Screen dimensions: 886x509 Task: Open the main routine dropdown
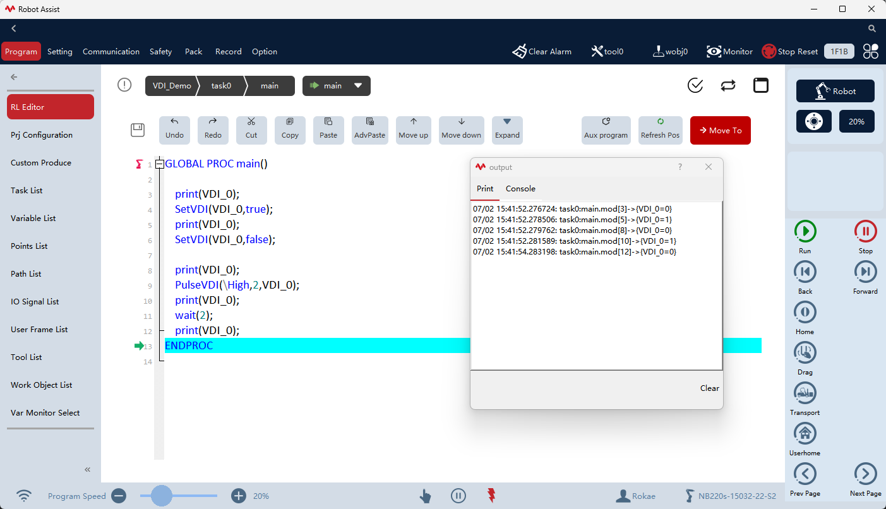[337, 86]
